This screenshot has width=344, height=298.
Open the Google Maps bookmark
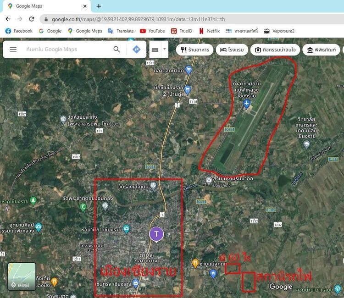click(x=85, y=31)
